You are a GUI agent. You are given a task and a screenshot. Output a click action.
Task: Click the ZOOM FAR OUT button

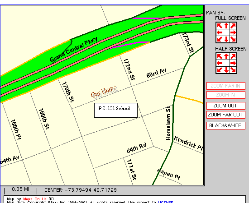point(226,115)
